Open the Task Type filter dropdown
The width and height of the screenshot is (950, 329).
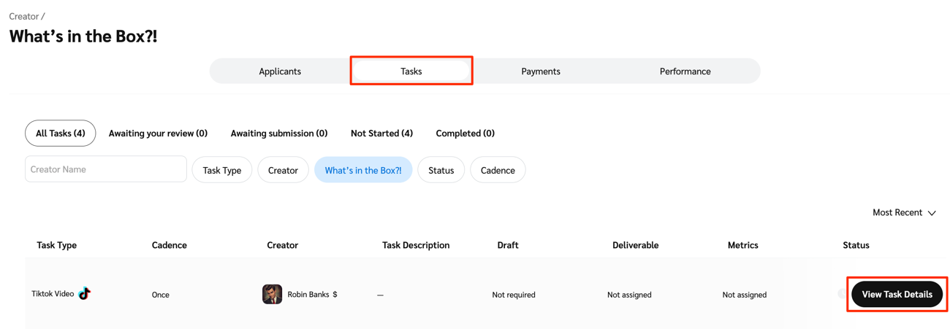tap(221, 170)
